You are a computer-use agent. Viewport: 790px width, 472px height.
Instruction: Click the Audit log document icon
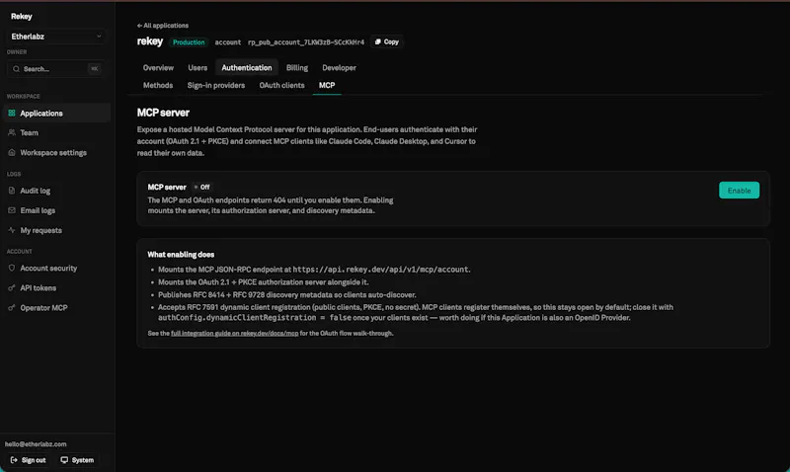coord(12,191)
